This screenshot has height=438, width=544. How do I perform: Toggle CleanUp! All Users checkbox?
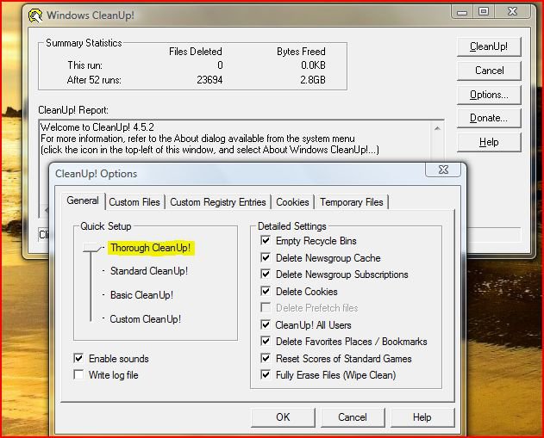(x=266, y=324)
